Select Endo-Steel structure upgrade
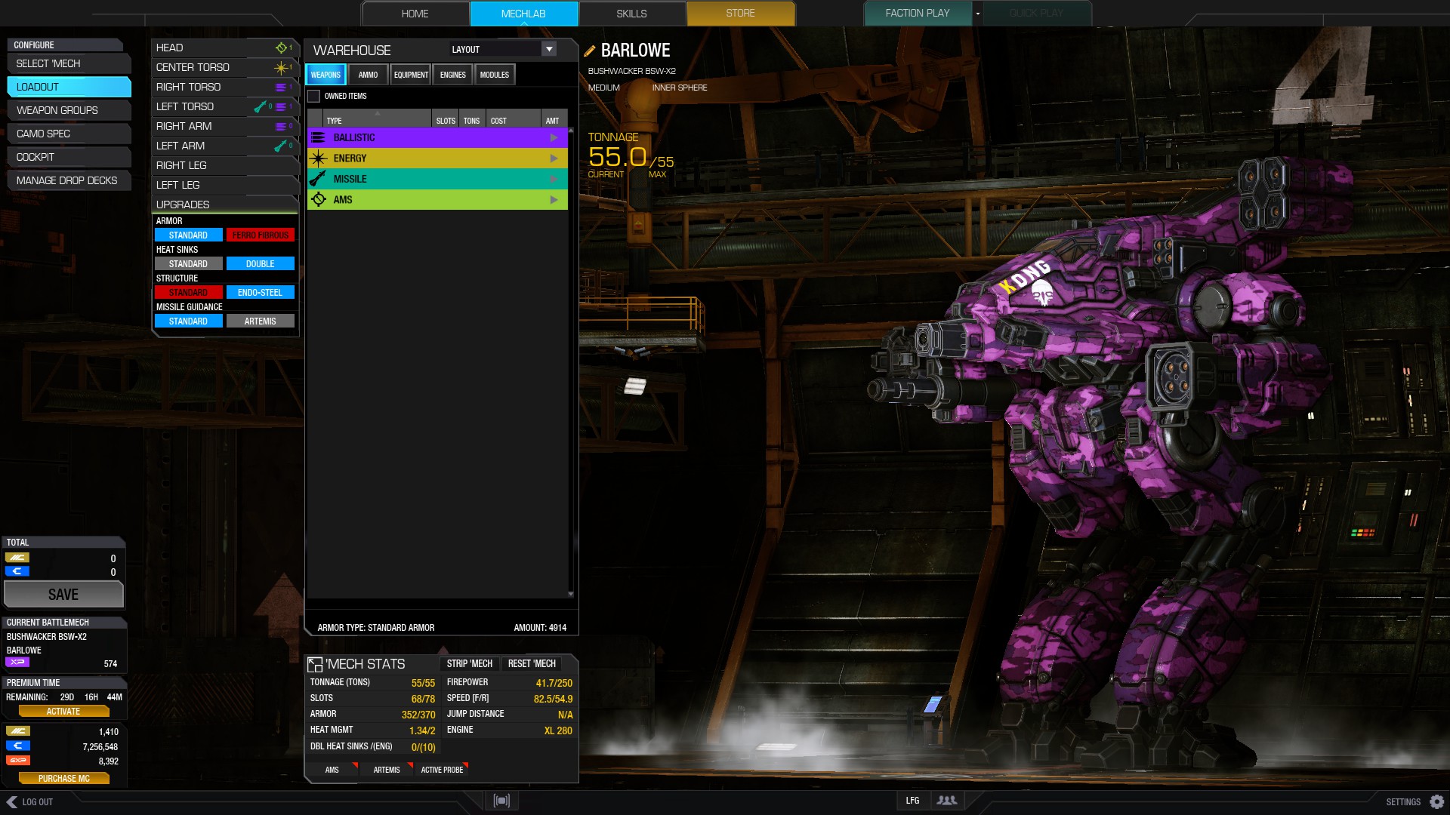The image size is (1450, 815). point(260,293)
